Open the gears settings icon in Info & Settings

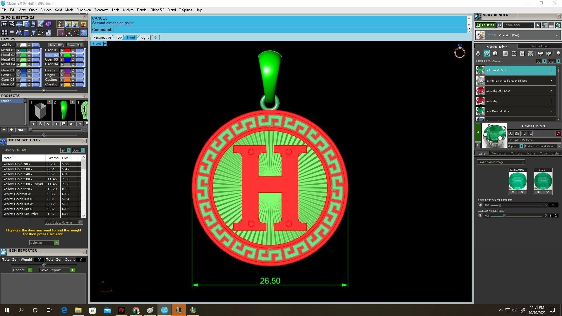coord(4,24)
